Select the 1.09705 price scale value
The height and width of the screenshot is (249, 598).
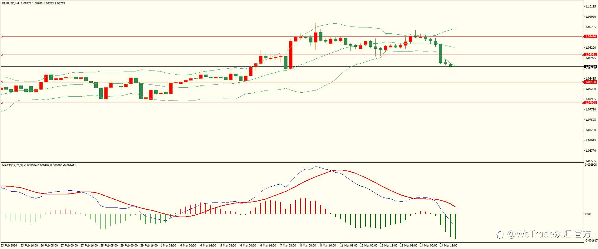coord(591,27)
